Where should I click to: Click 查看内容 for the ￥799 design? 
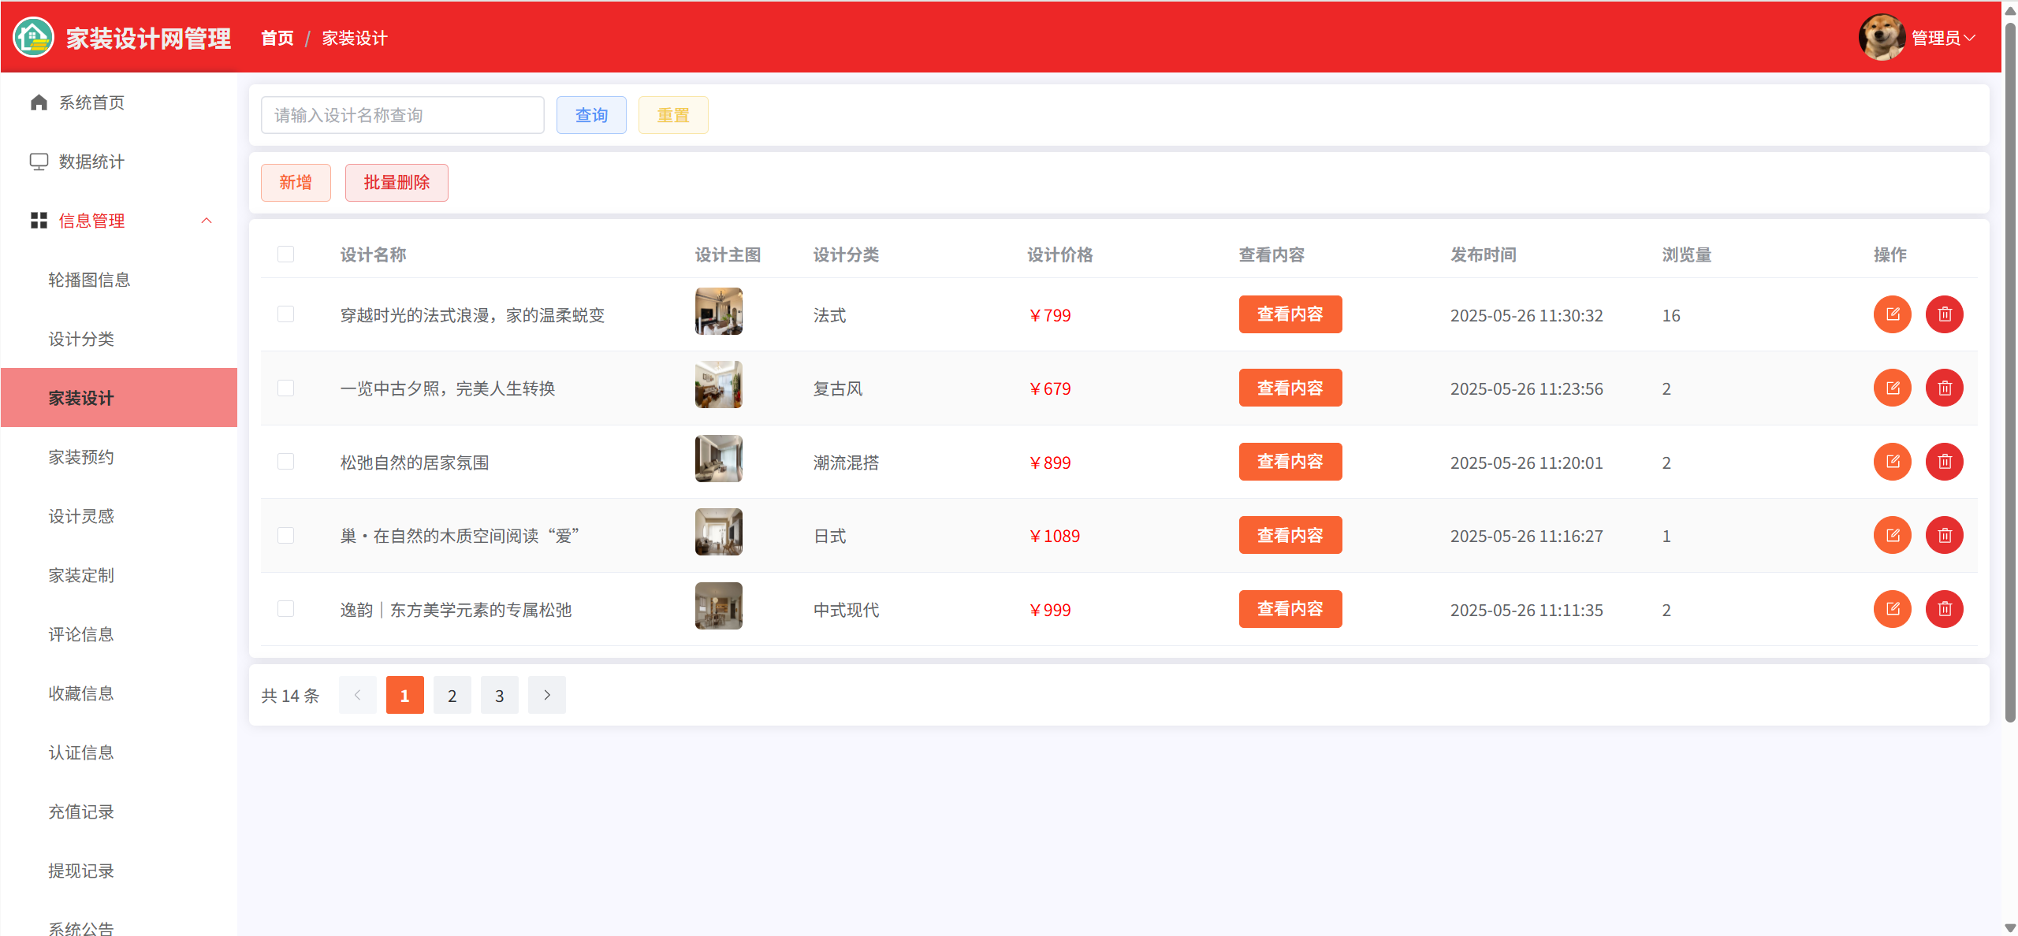tap(1290, 314)
